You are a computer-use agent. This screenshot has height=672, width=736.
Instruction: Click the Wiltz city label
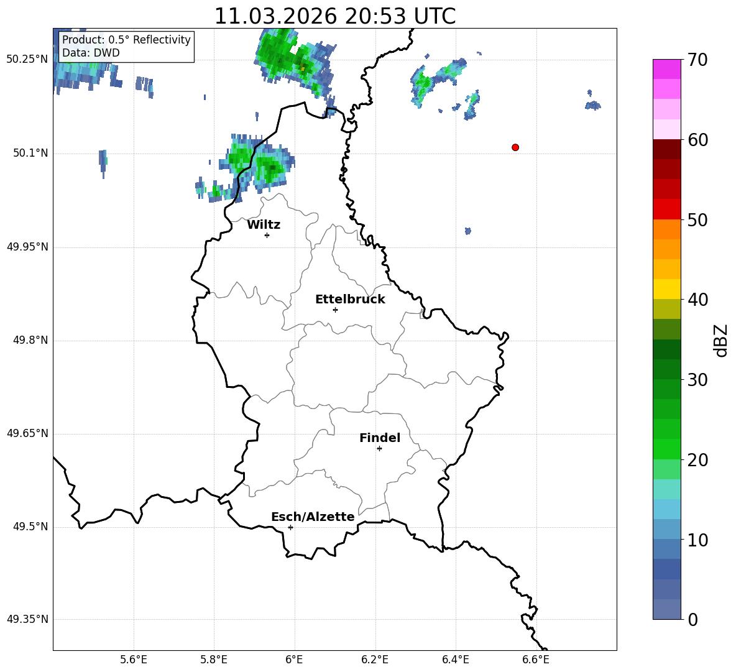pos(264,225)
